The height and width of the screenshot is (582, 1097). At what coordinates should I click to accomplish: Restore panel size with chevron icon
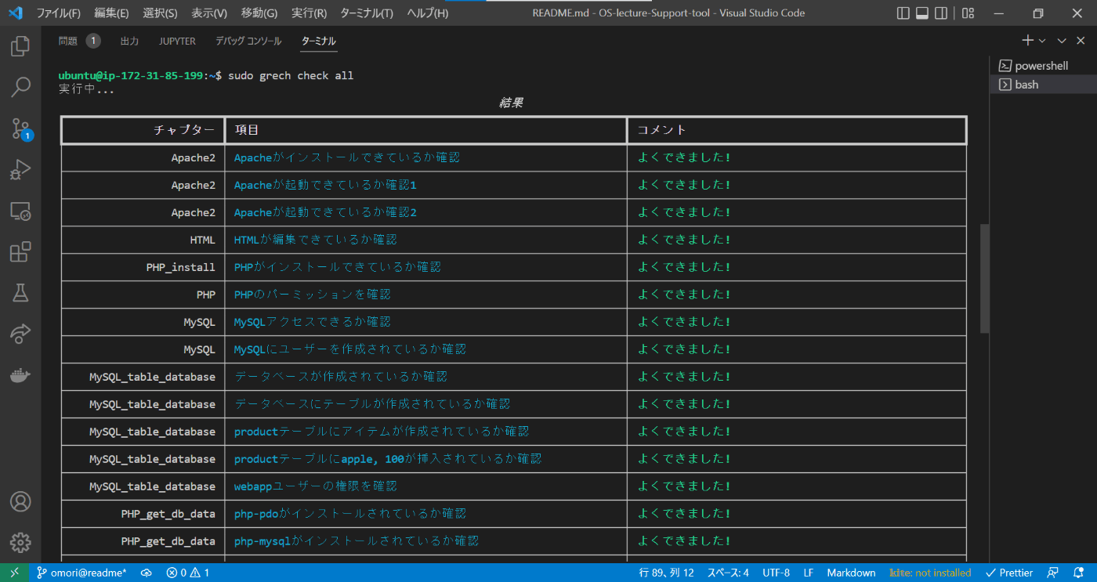point(1062,41)
